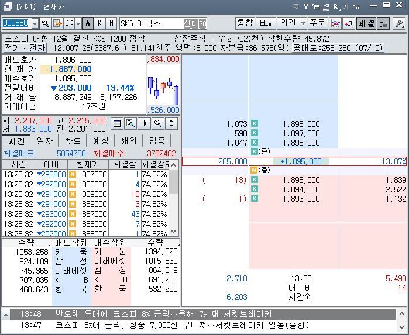The width and height of the screenshot is (409, 335).
Task: Open the sort order dropdown arrow
Action: 78,24
